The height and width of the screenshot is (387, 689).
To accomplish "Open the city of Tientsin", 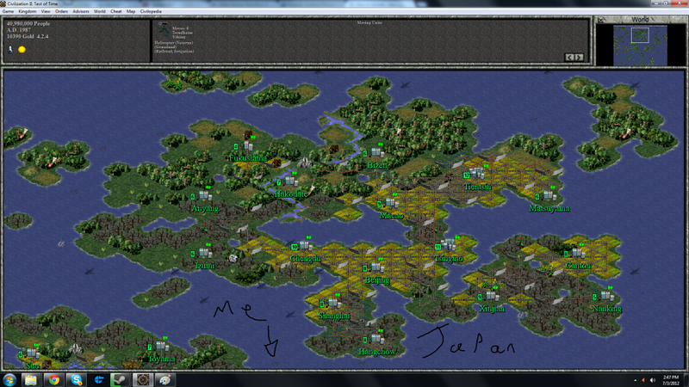I will 478,174.
